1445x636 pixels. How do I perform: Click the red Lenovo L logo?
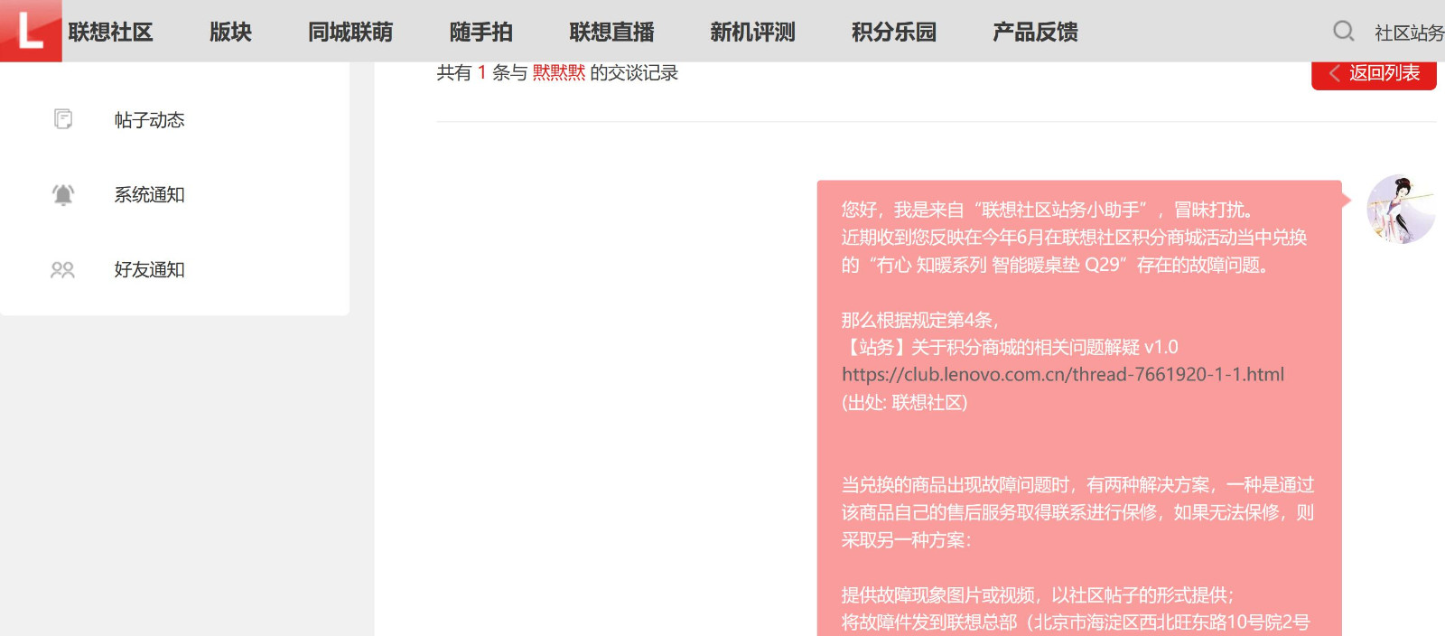(x=31, y=31)
